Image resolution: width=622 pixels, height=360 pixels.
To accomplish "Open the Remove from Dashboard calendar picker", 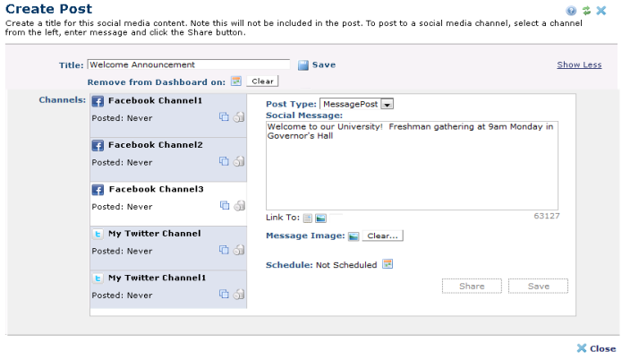I will 236,81.
